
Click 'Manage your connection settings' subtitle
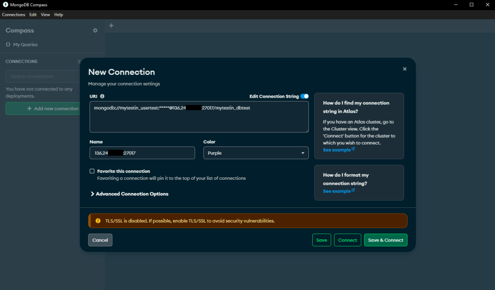click(124, 84)
